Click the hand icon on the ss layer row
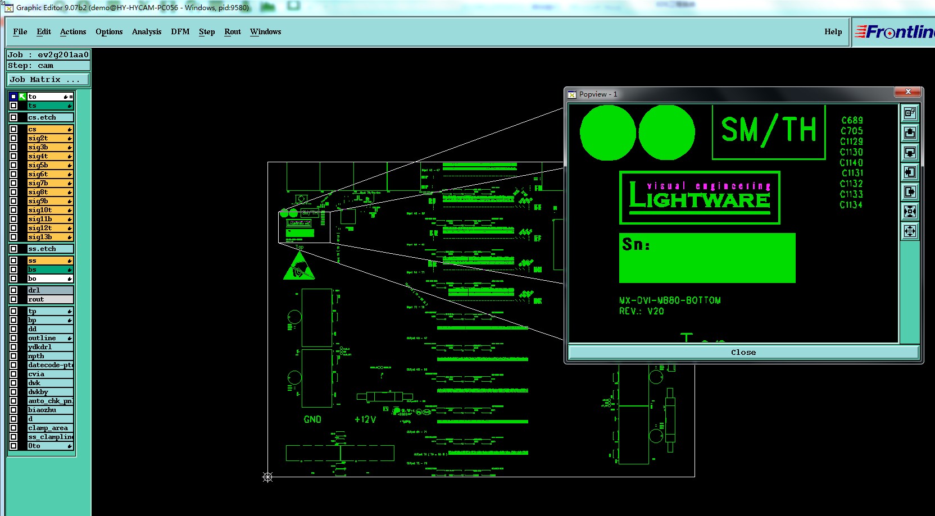This screenshot has width=935, height=516. [70, 261]
